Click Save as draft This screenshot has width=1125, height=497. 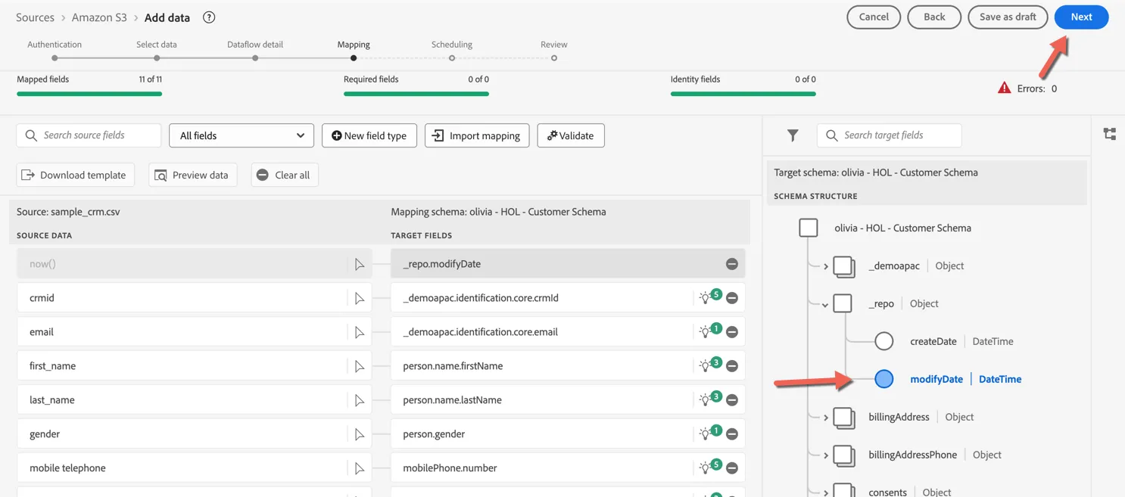point(1008,17)
